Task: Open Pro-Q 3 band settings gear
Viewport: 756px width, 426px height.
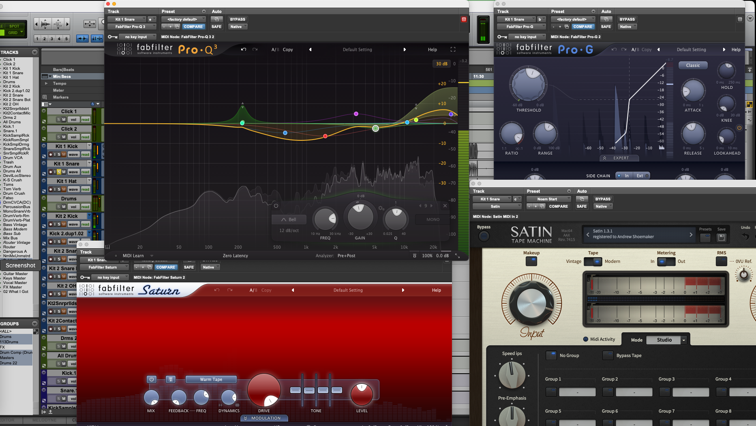Action: pyautogui.click(x=381, y=208)
